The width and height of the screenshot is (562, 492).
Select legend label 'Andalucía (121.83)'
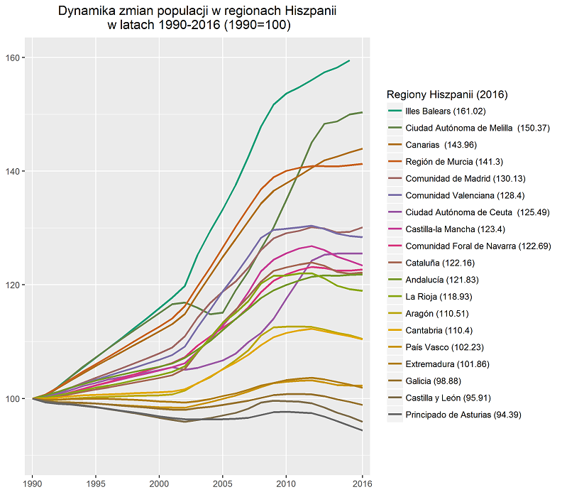pos(442,280)
